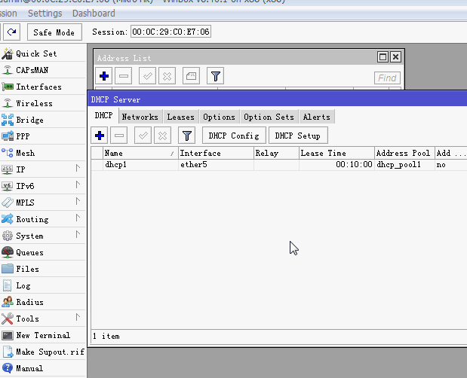The height and width of the screenshot is (378, 467).
Task: Open the Settings menu
Action: point(45,14)
